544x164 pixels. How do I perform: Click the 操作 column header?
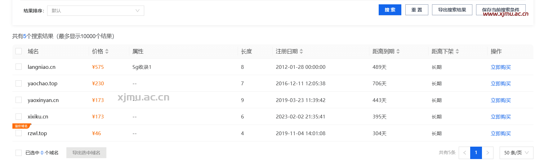coord(496,51)
